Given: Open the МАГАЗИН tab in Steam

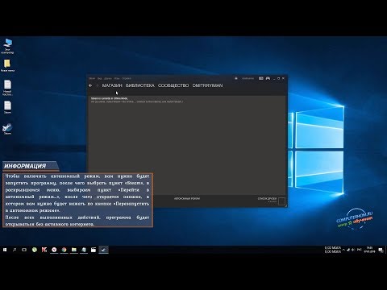Looking at the screenshot, I should [112, 85].
